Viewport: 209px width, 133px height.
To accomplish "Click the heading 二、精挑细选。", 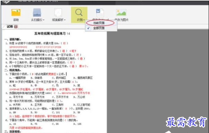I will (x=12, y=70).
